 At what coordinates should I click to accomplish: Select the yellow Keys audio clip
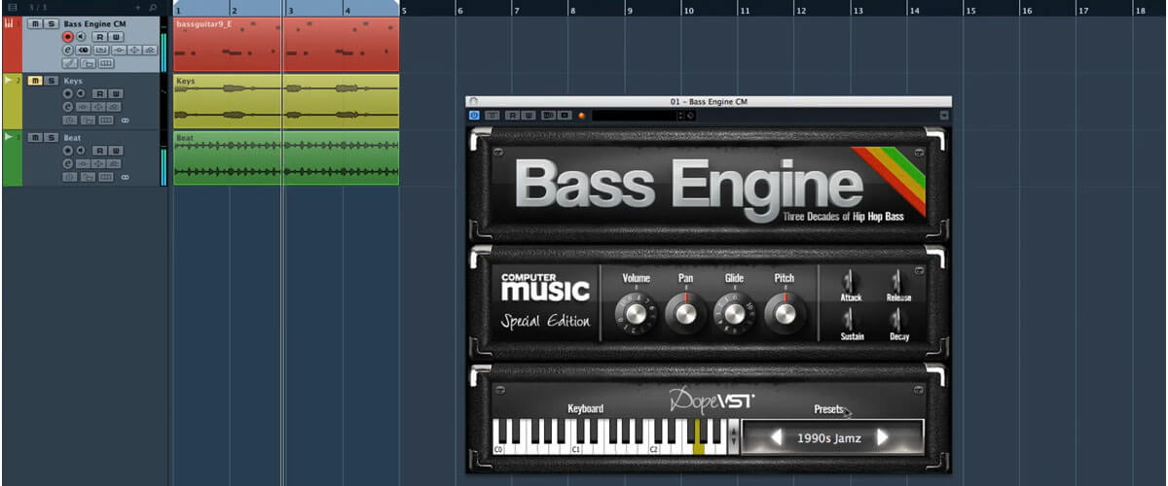point(286,101)
